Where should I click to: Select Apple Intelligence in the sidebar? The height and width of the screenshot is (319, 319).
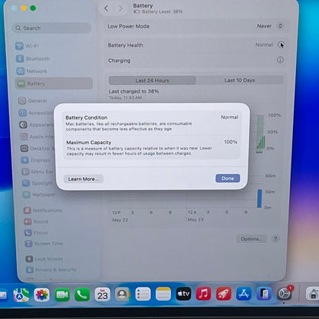(37, 136)
